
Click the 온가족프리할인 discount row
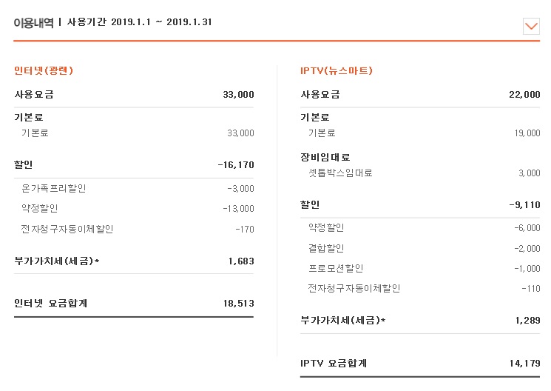54,189
